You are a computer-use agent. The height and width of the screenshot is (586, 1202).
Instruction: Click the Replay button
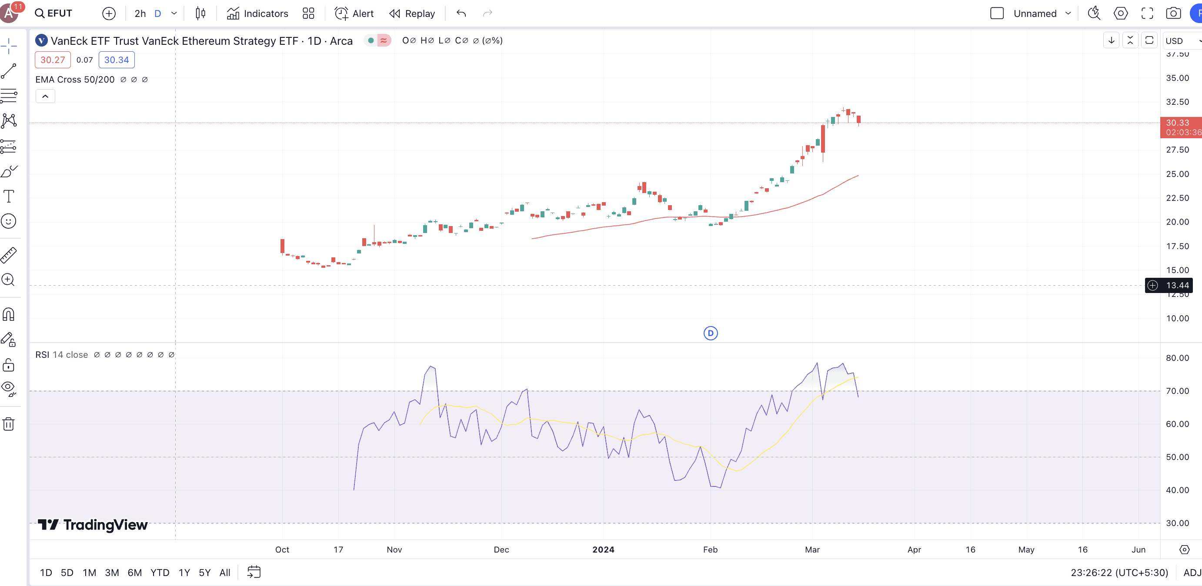tap(412, 13)
